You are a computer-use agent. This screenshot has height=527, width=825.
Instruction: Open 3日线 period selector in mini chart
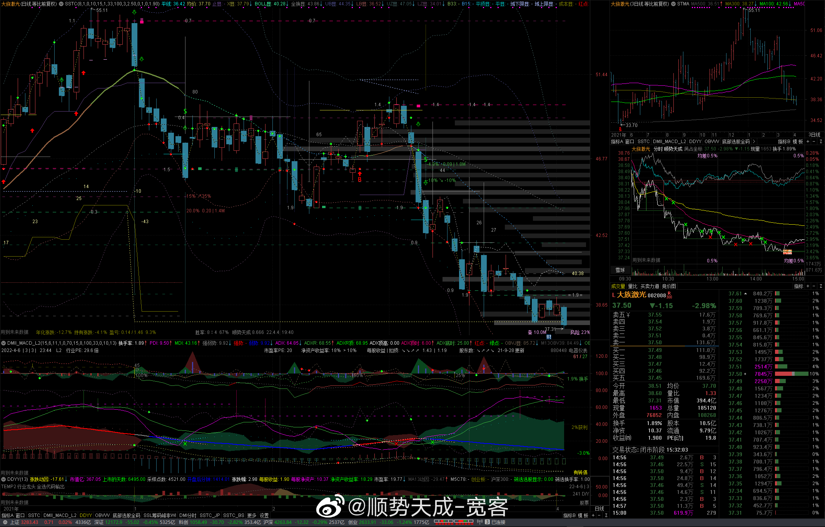pyautogui.click(x=814, y=135)
